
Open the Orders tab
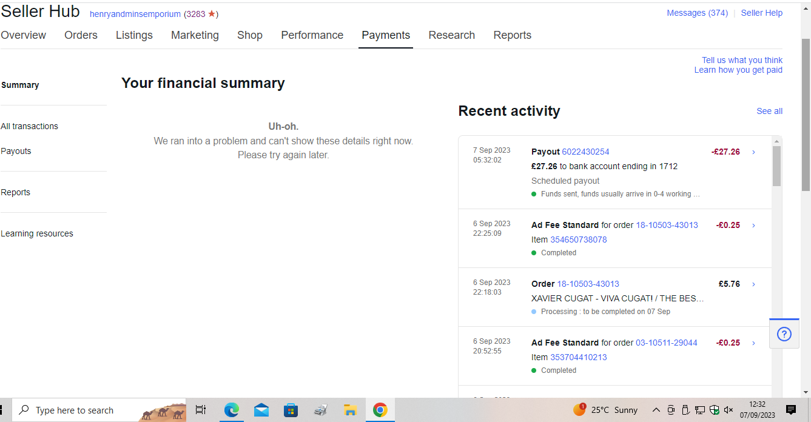81,35
